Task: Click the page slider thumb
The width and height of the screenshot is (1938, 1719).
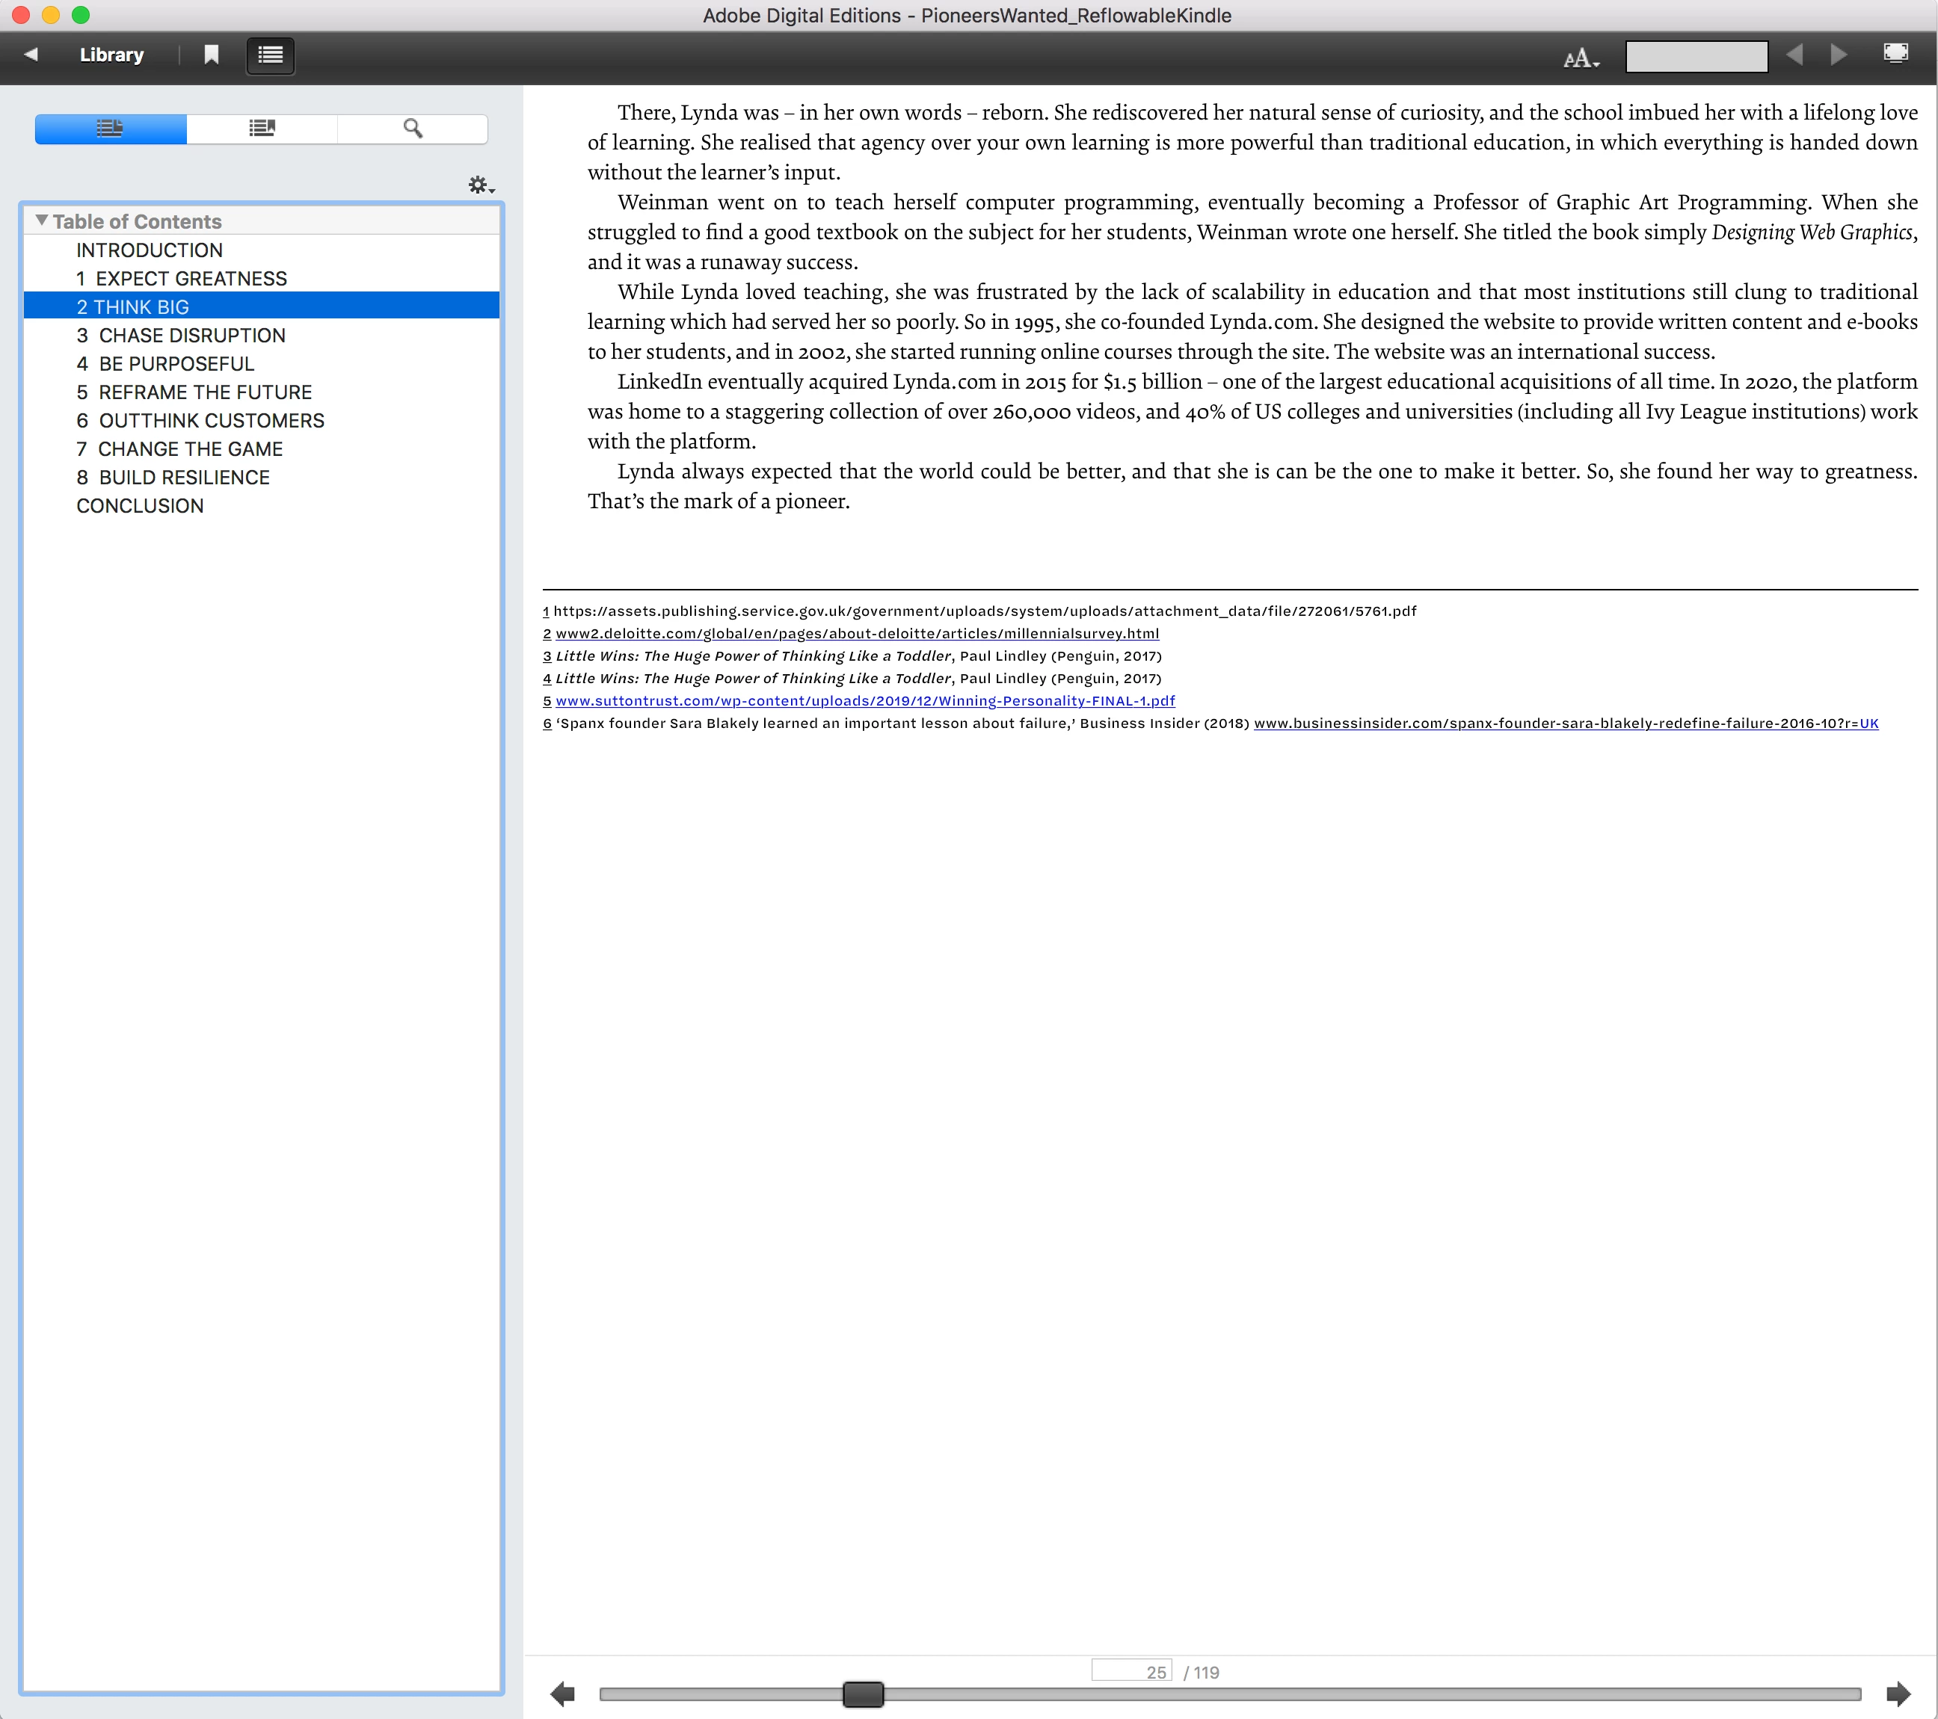Action: coord(863,1694)
